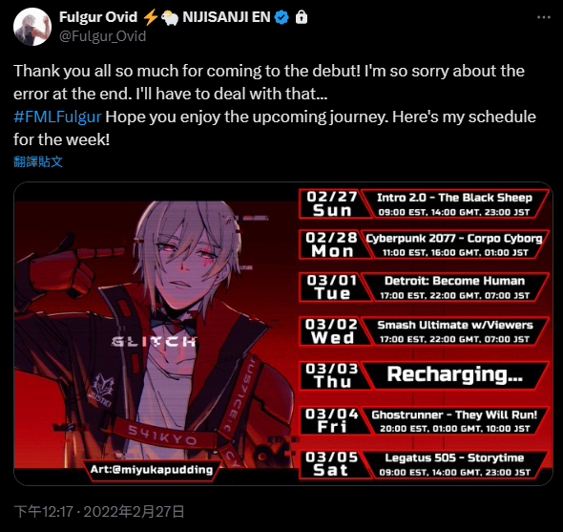This screenshot has height=532, width=563.
Task: Open the #FMLFulgur hashtag link
Action: pos(57,117)
